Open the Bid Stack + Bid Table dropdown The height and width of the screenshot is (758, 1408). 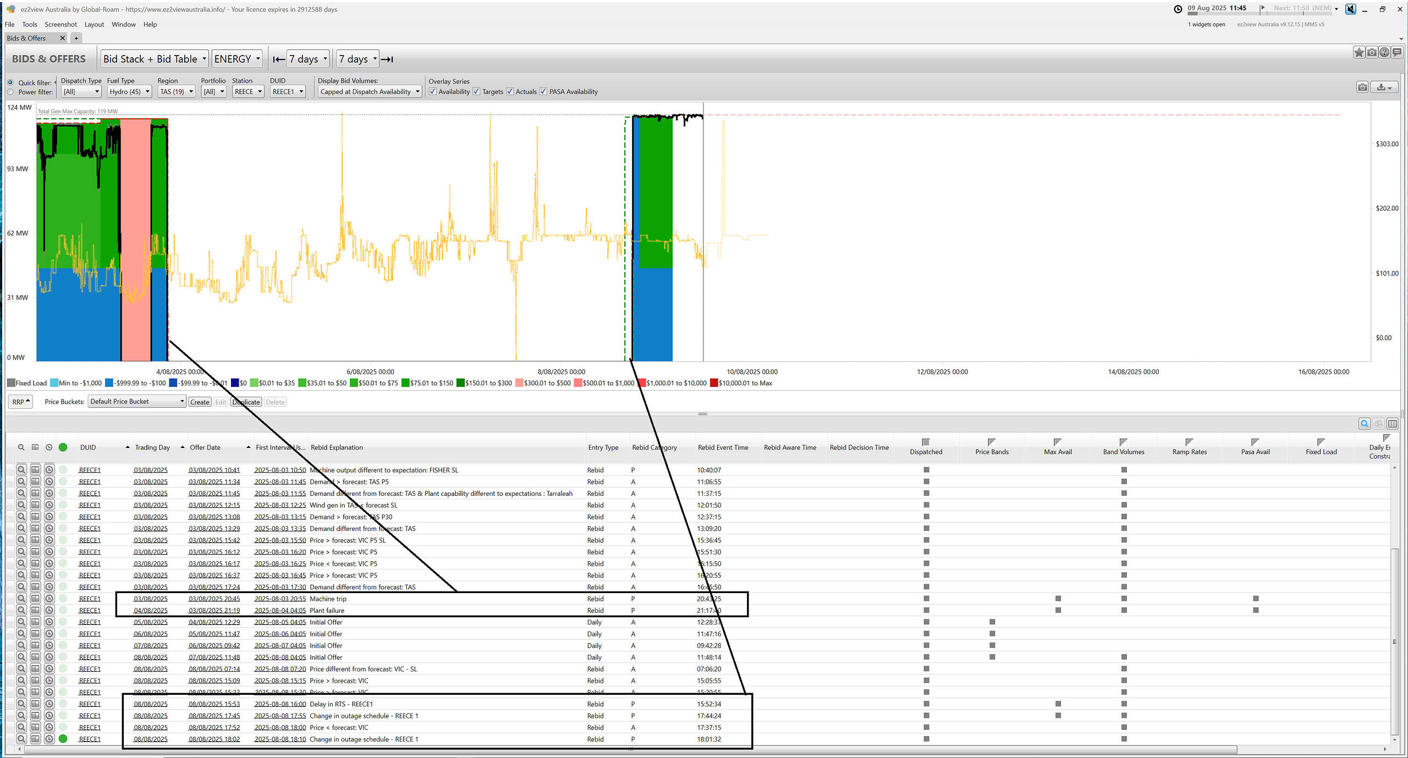click(155, 59)
